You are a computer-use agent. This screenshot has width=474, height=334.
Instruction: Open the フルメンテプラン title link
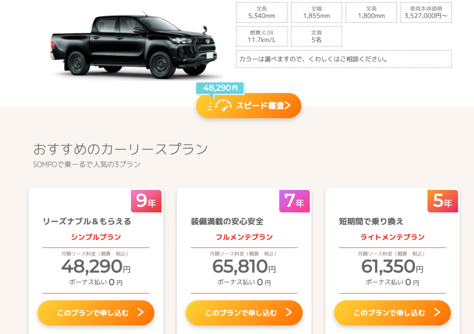pos(244,237)
